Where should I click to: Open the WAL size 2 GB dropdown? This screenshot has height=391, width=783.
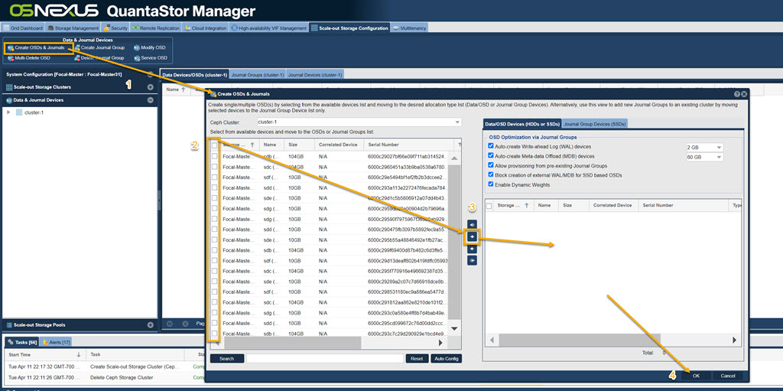click(x=719, y=148)
